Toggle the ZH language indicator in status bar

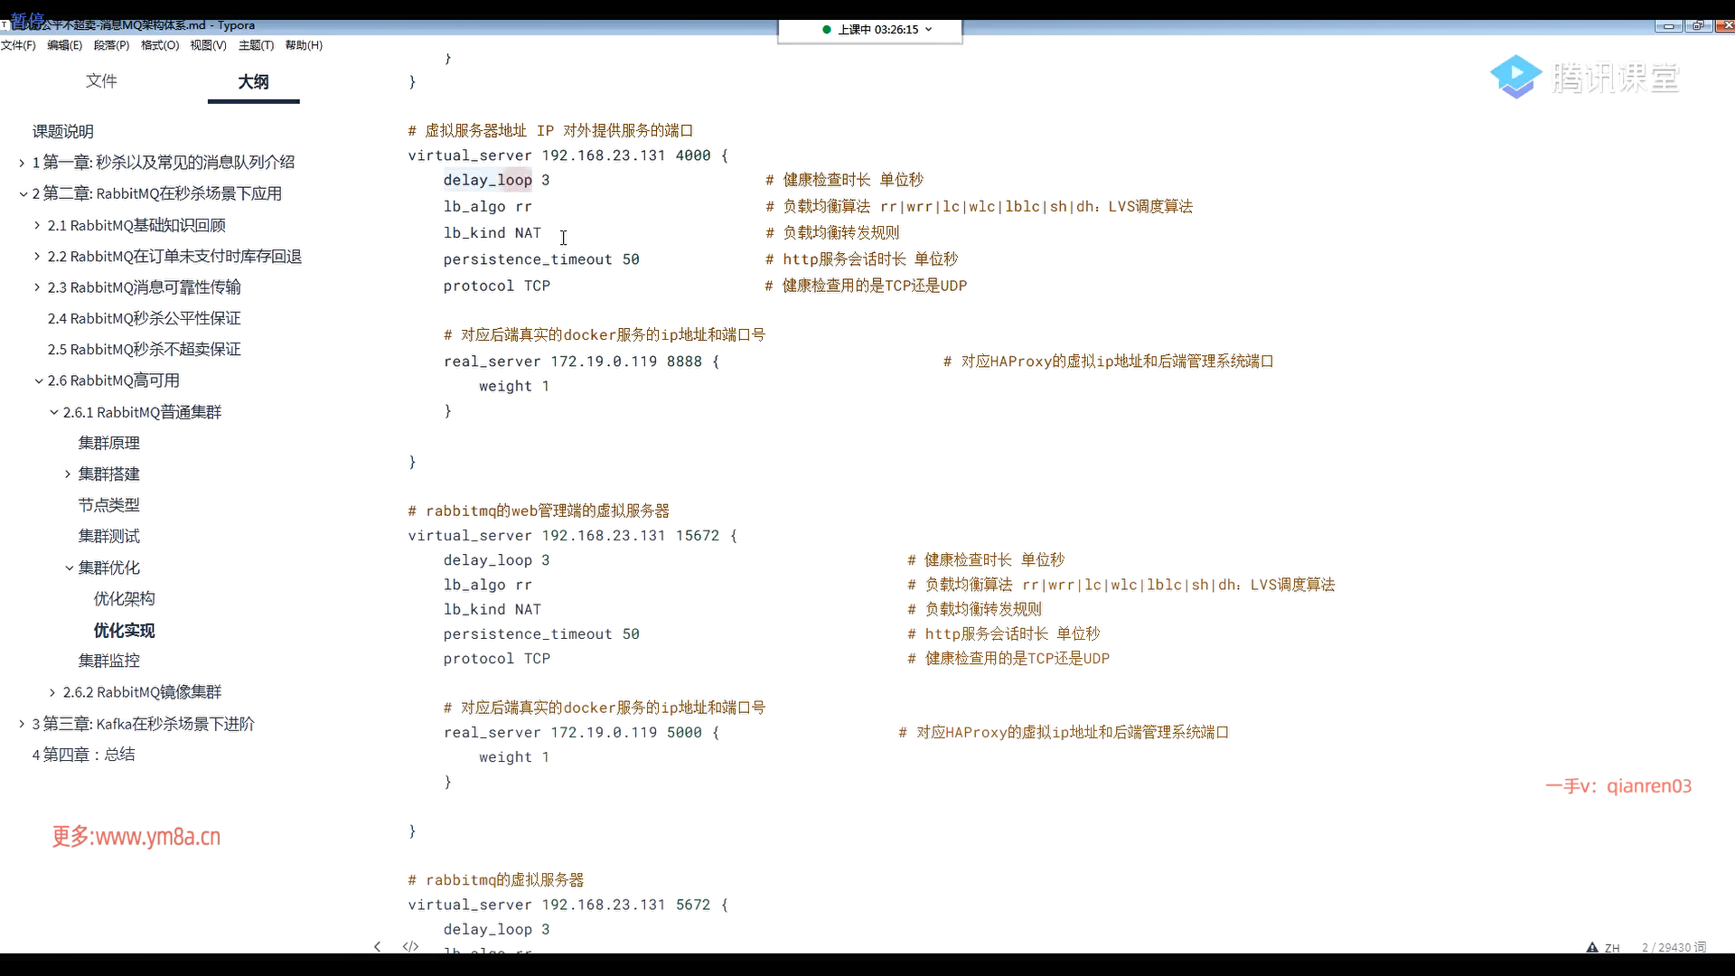(1612, 948)
